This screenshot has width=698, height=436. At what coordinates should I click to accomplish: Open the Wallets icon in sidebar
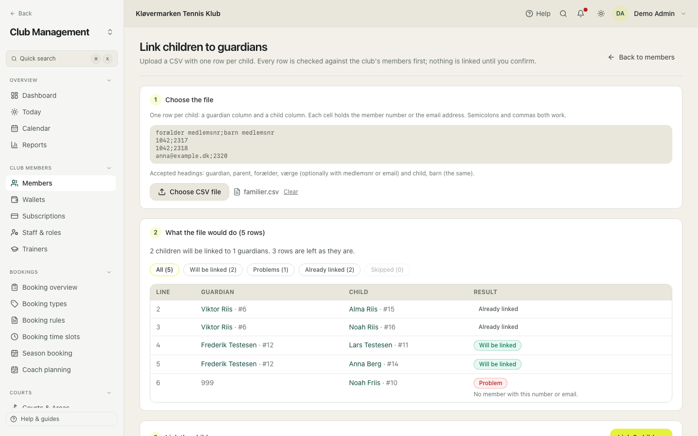15,200
